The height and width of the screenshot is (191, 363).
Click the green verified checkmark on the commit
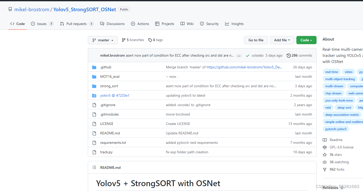pyautogui.click(x=248, y=55)
